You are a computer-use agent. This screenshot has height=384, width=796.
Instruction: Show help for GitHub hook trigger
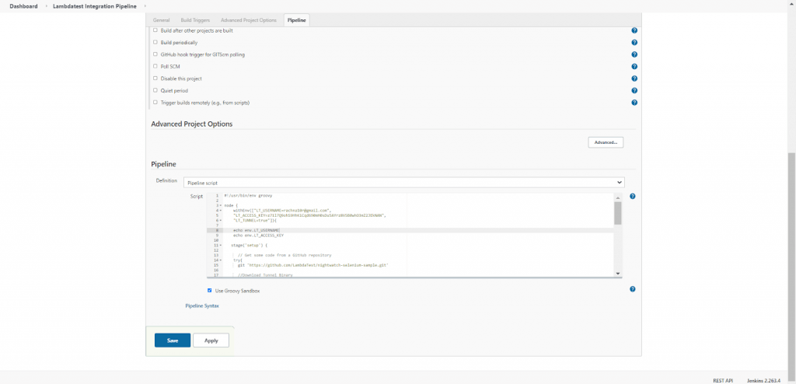(x=634, y=54)
